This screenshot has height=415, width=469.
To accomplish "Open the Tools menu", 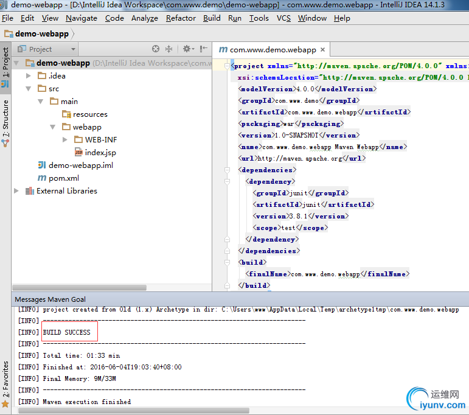I will tap(259, 18).
